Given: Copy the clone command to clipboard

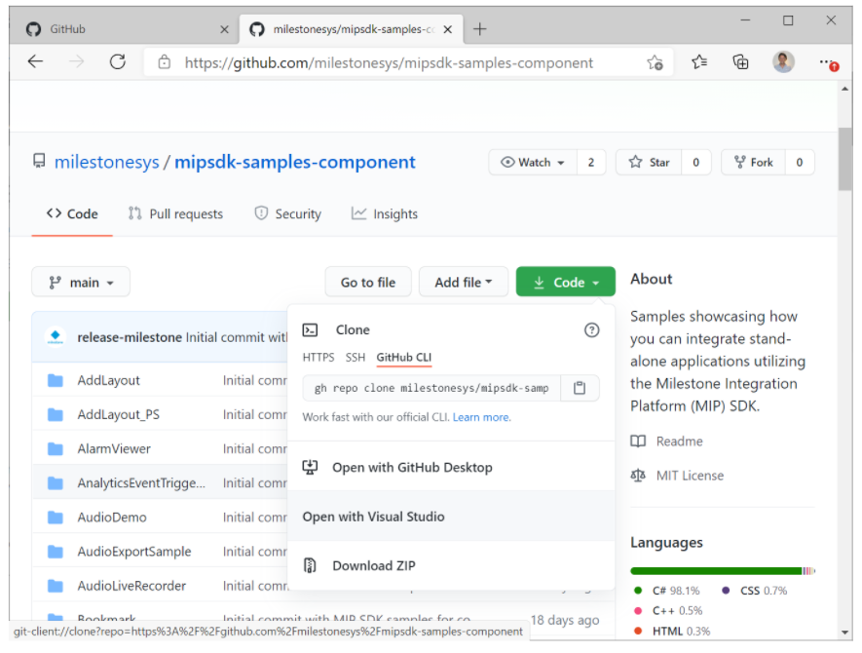Looking at the screenshot, I should pyautogui.click(x=580, y=389).
